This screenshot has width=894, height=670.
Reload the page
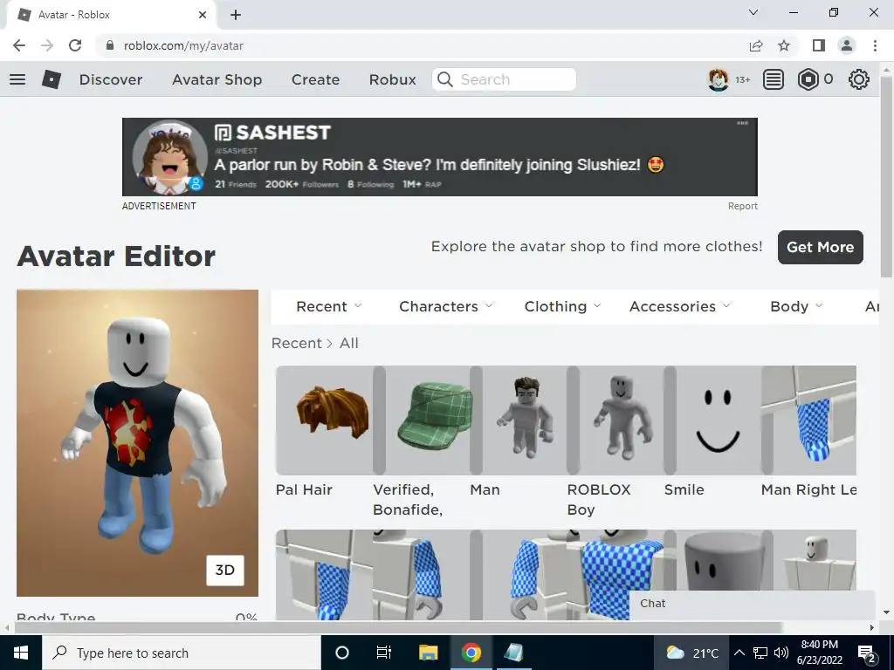pos(75,45)
